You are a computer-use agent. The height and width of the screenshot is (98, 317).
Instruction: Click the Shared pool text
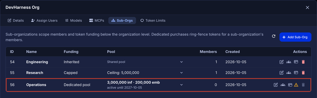coord(116,62)
